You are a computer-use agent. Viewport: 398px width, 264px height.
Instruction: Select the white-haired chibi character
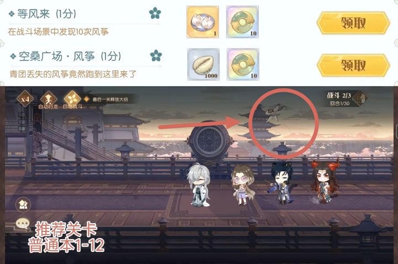click(x=200, y=185)
